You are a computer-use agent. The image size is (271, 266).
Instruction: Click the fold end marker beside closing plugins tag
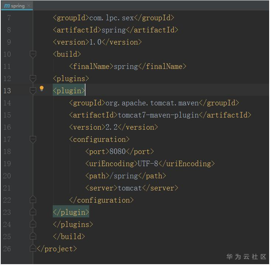pyautogui.click(x=33, y=224)
